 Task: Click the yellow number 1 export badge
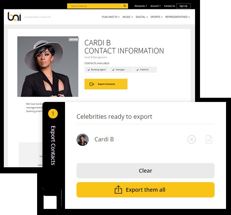coord(53,113)
